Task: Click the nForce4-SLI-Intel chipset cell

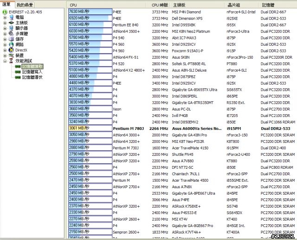Action: [241, 12]
